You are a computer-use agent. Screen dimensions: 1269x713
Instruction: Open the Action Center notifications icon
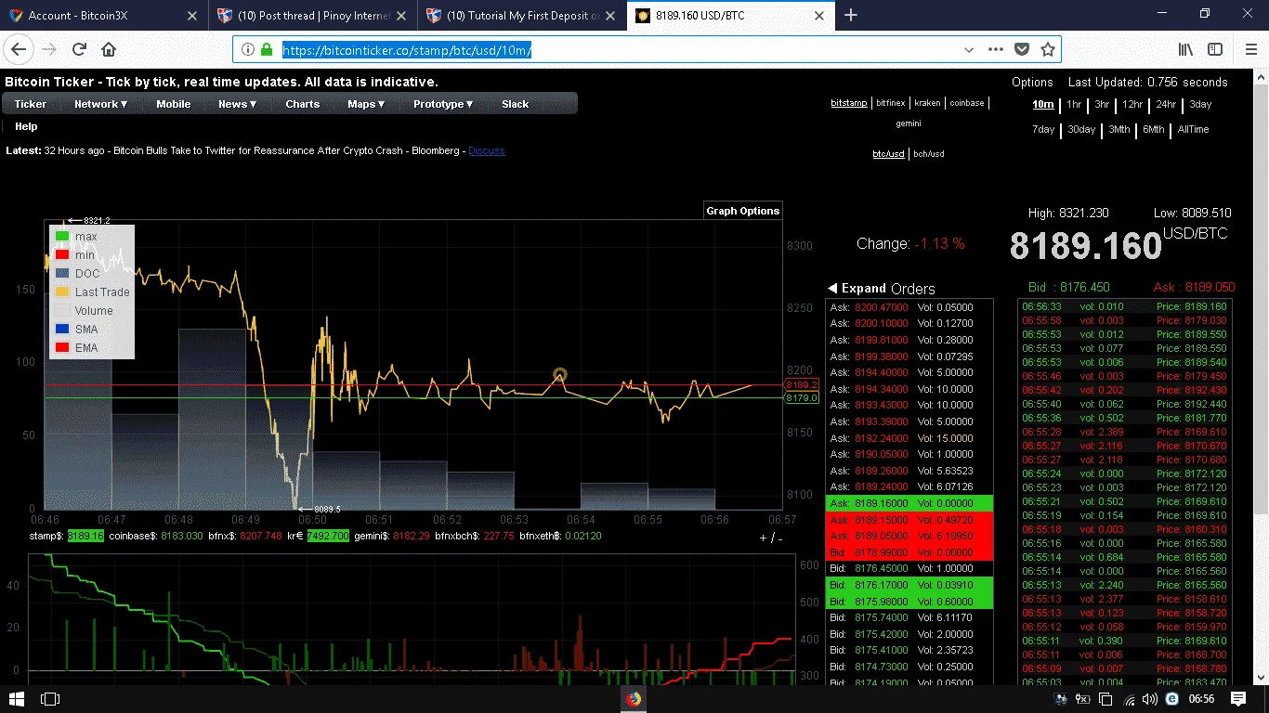[x=1238, y=699]
